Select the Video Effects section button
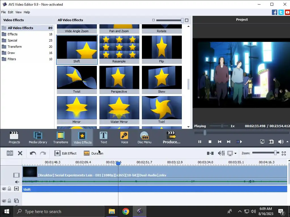 pos(82,138)
